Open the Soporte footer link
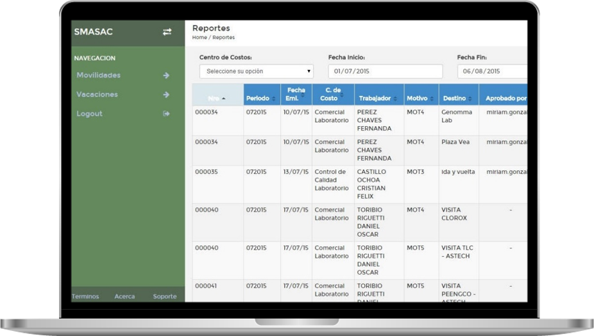This screenshot has height=336, width=594. point(164,296)
